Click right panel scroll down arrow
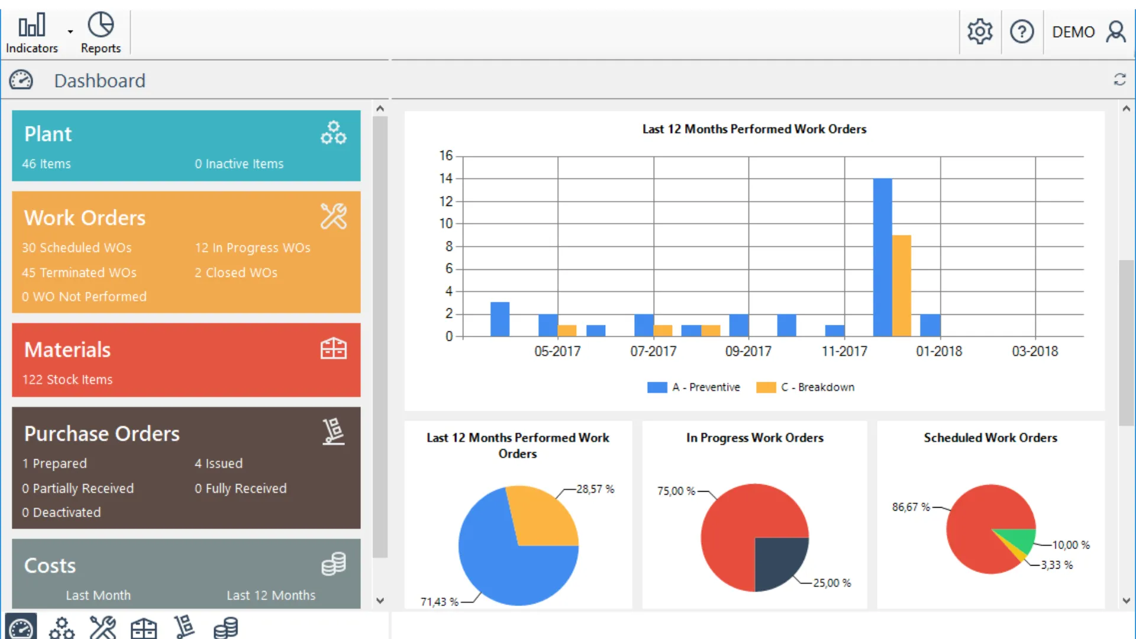 [x=1126, y=601]
